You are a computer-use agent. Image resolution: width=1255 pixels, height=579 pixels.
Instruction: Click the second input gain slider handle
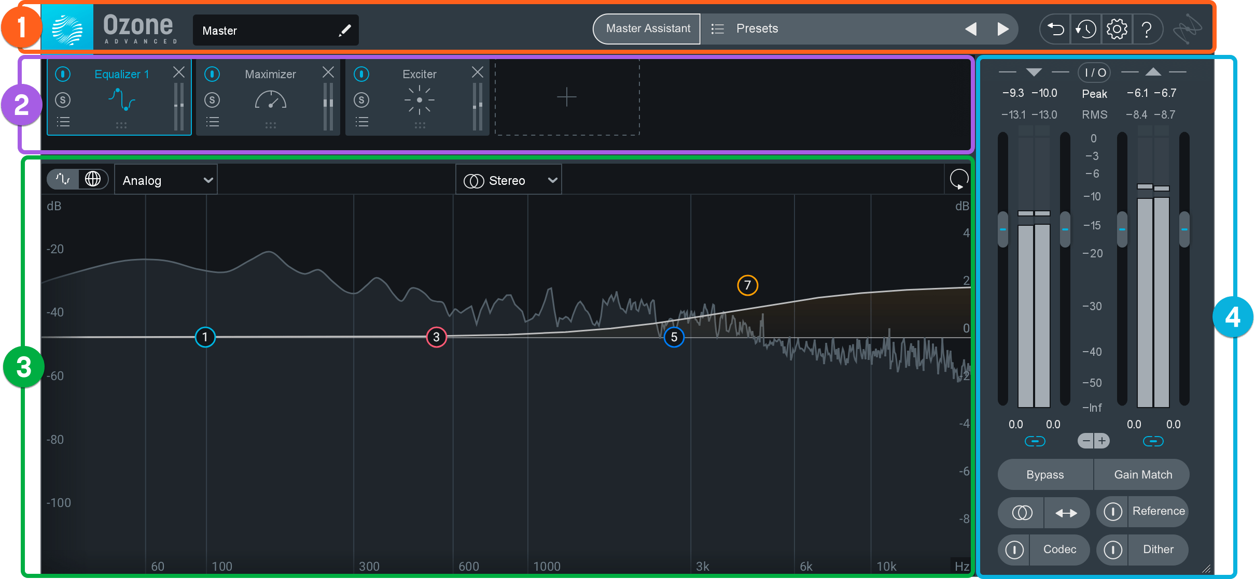point(1065,229)
